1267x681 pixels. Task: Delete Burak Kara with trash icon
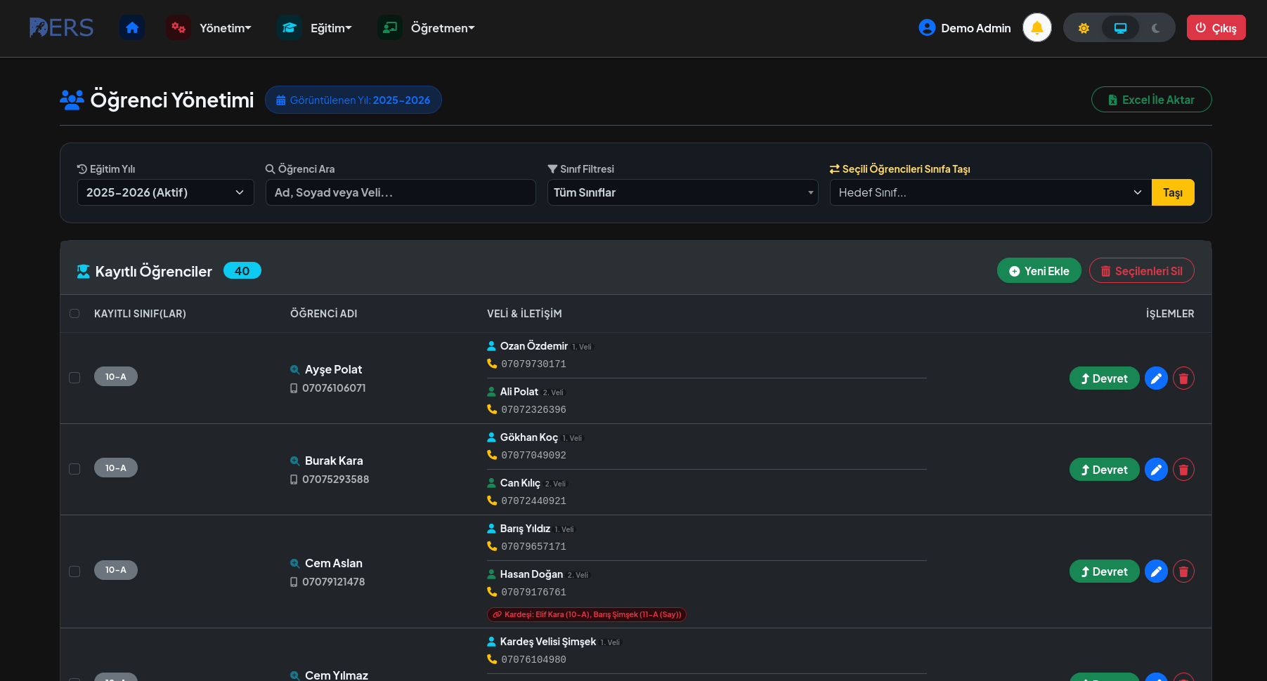click(1183, 470)
